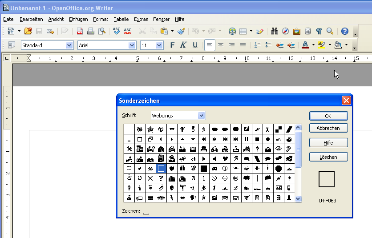Screen dimensions: 372x238
Task: Click the Gallery icon in toolbar
Action: click(x=296, y=31)
